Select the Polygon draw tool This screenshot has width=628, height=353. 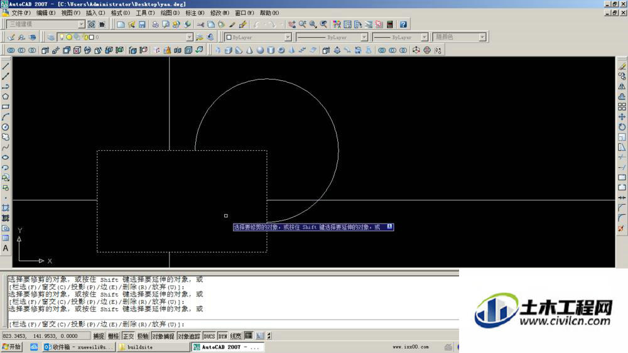pyautogui.click(x=6, y=97)
